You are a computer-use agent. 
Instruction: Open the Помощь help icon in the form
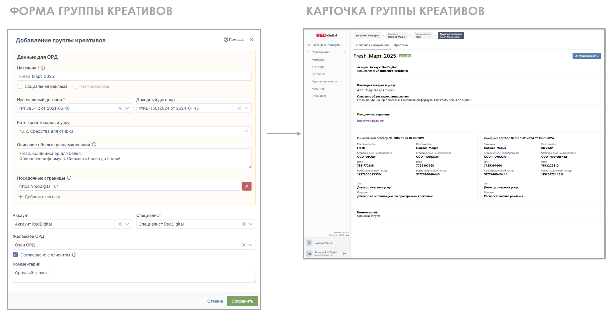(226, 40)
